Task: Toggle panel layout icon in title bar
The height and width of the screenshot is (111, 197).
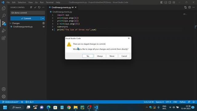Action: pos(166,2)
